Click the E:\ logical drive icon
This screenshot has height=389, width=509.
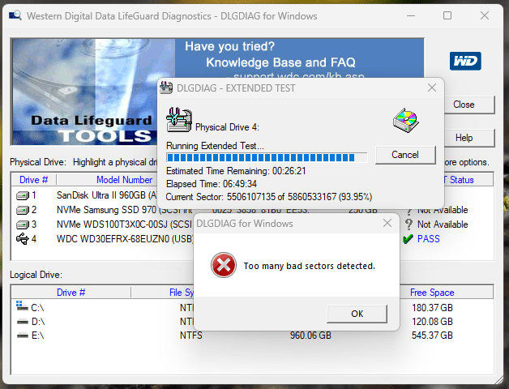pos(23,336)
